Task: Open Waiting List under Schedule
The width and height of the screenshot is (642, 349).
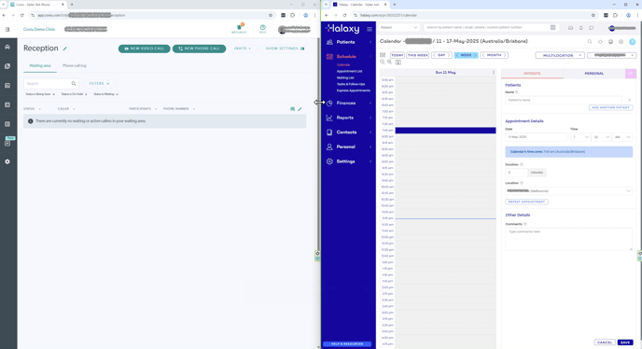Action: (x=345, y=77)
